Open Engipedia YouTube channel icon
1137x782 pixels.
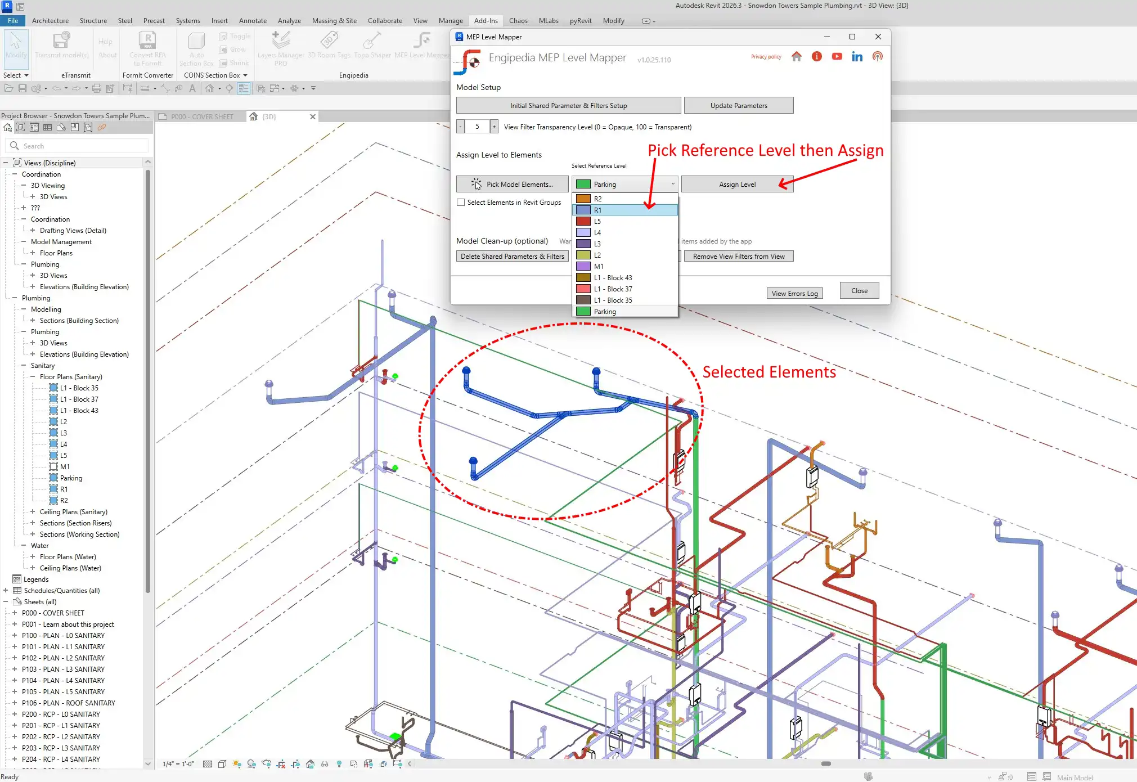click(x=837, y=56)
